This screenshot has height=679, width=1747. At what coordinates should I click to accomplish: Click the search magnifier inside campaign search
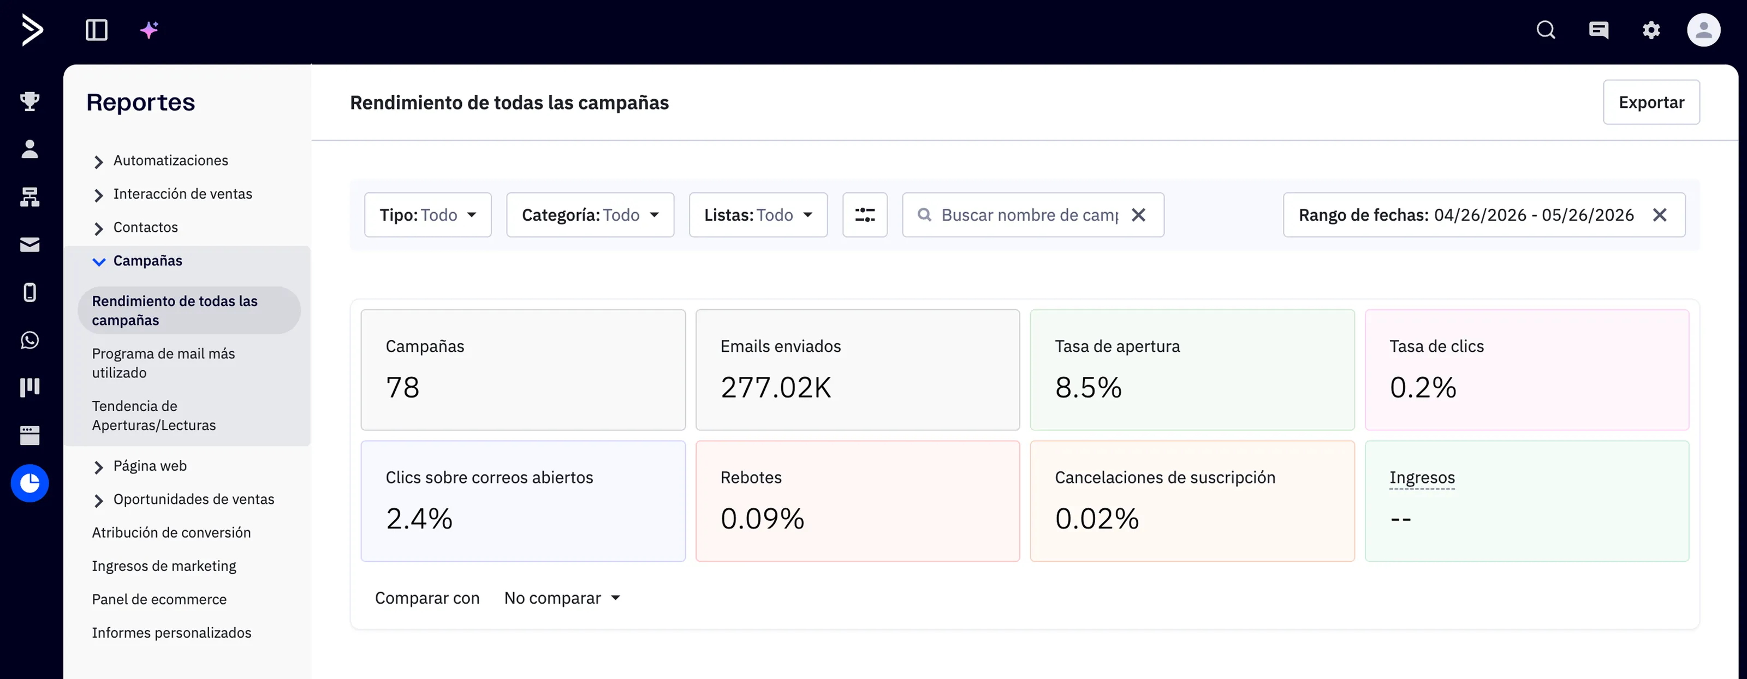click(x=924, y=215)
